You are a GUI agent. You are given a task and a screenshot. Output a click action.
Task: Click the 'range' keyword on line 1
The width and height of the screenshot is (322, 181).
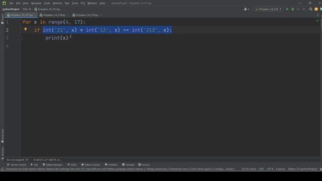click(x=55, y=22)
